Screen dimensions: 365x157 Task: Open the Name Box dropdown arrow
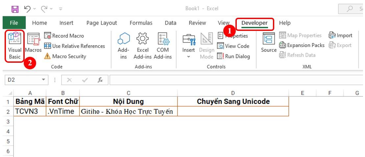[43, 80]
